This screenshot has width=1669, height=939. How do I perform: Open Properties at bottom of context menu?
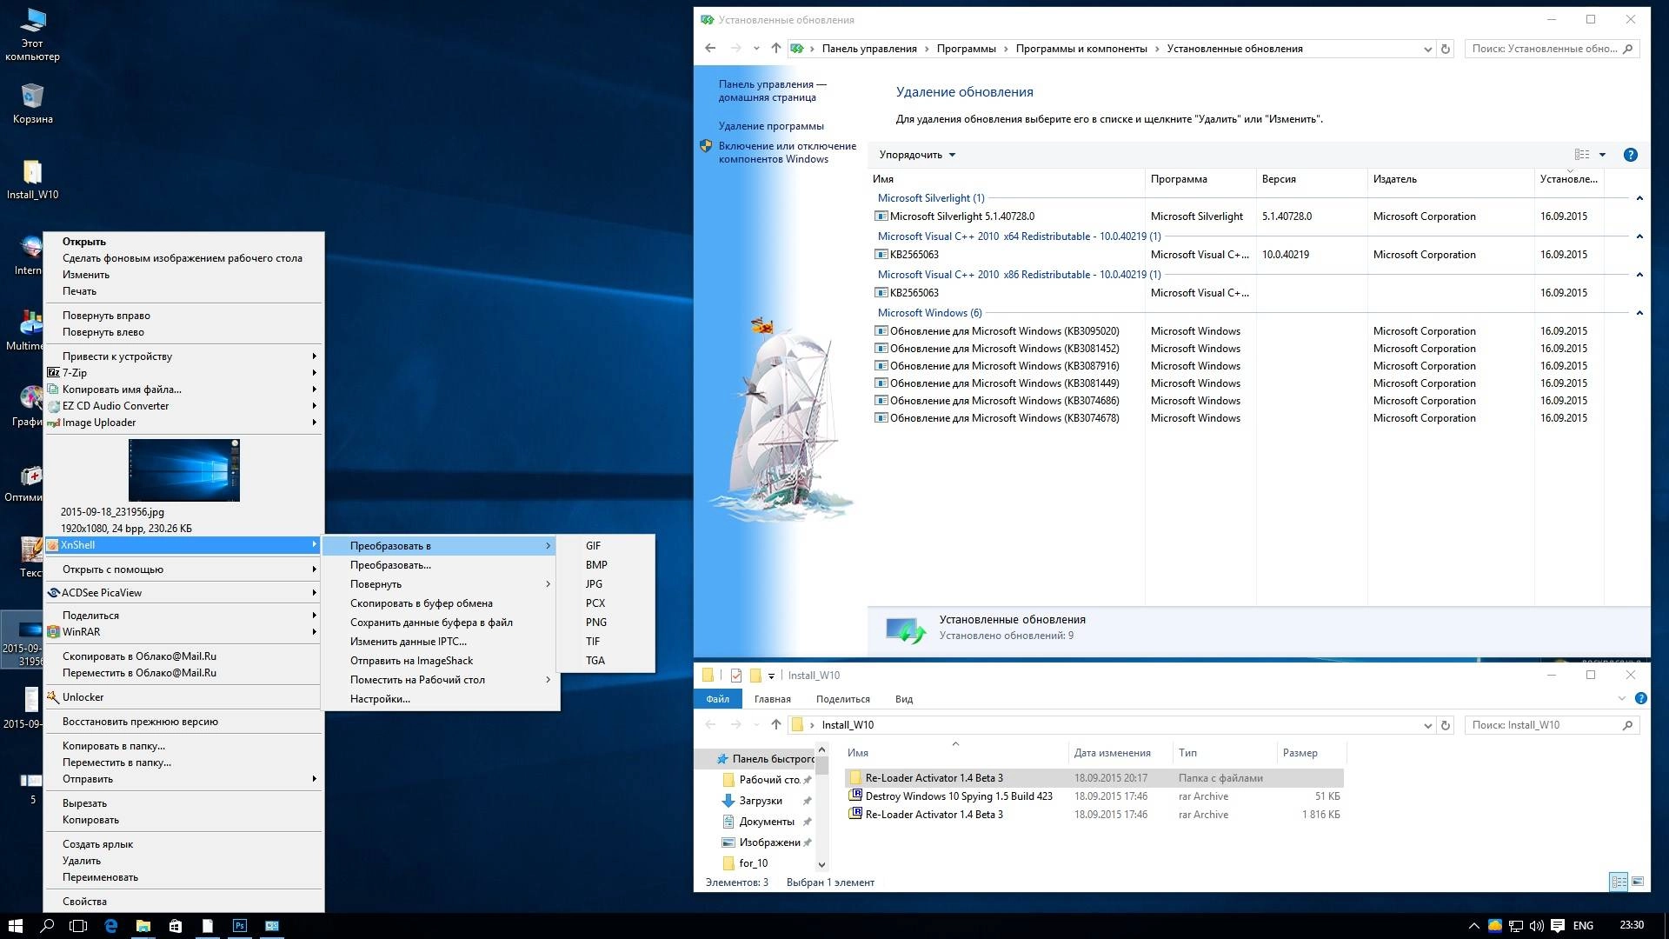tap(183, 902)
